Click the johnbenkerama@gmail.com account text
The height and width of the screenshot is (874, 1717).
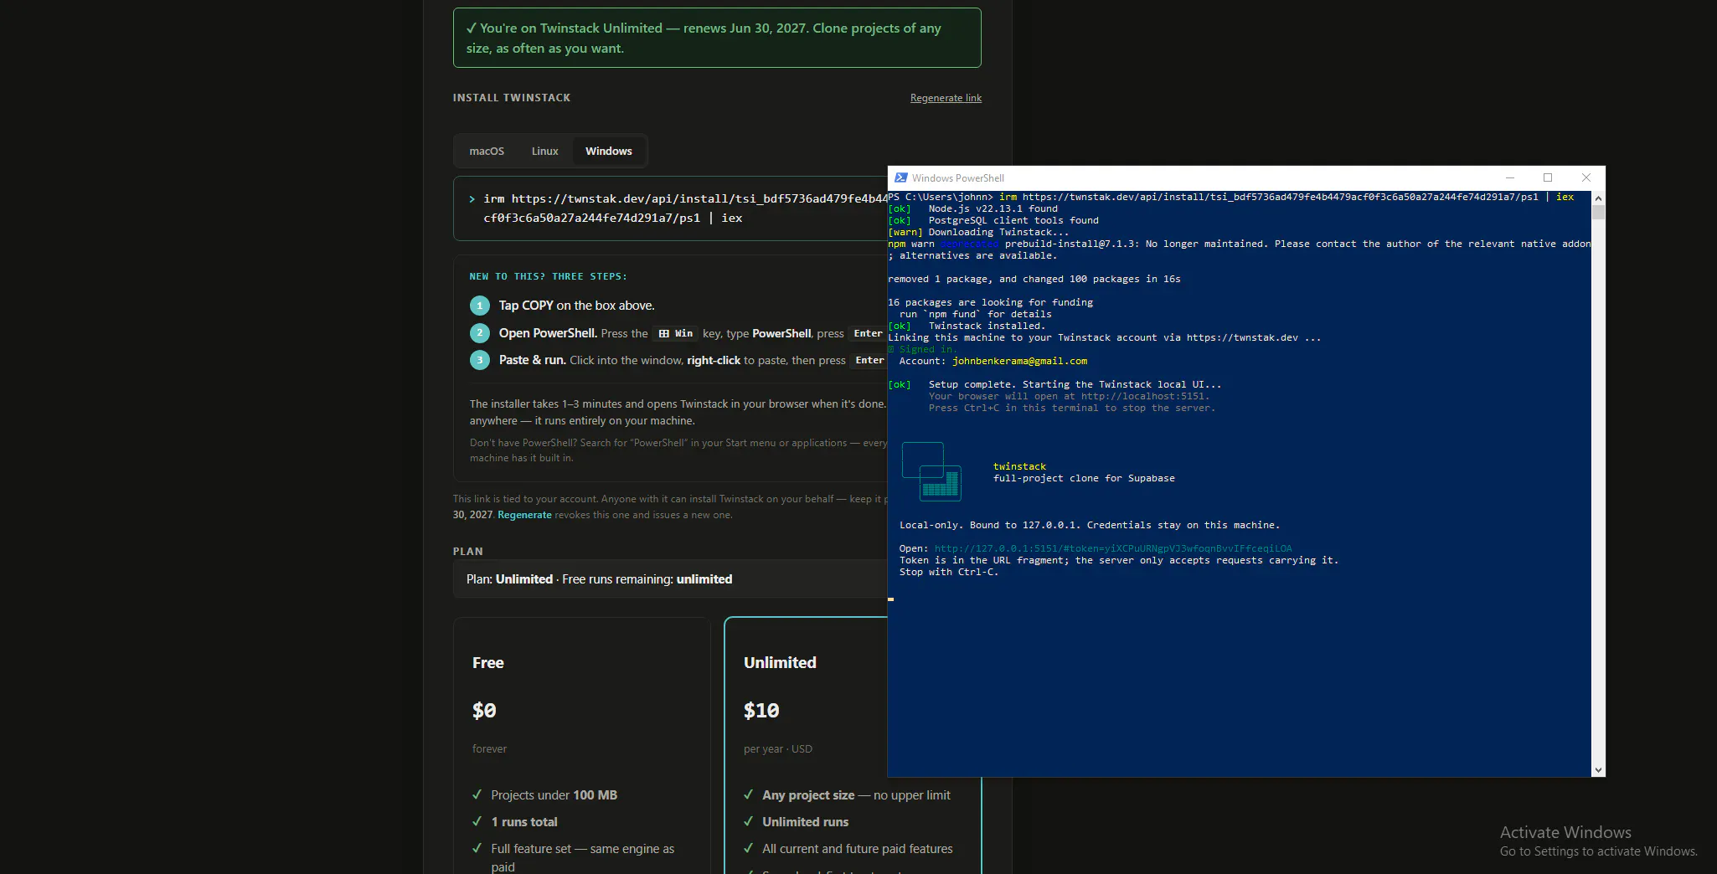tap(1019, 362)
